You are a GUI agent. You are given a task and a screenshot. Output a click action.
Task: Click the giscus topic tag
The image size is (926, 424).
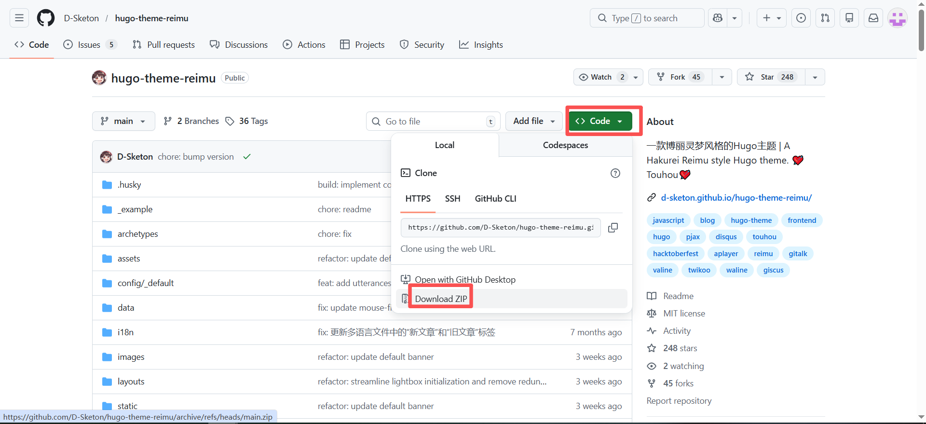pos(773,270)
